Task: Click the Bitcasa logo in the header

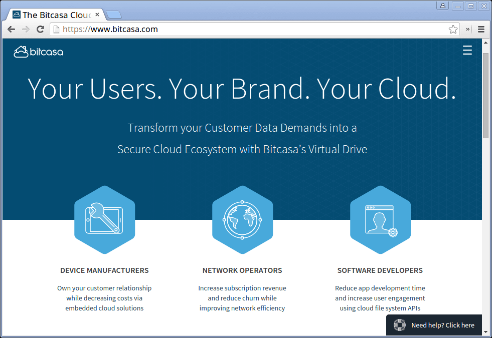Action: coord(38,52)
